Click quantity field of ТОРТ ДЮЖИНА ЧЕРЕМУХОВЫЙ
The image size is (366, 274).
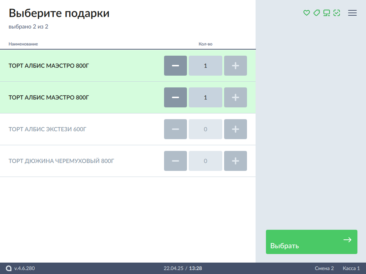pos(205,161)
